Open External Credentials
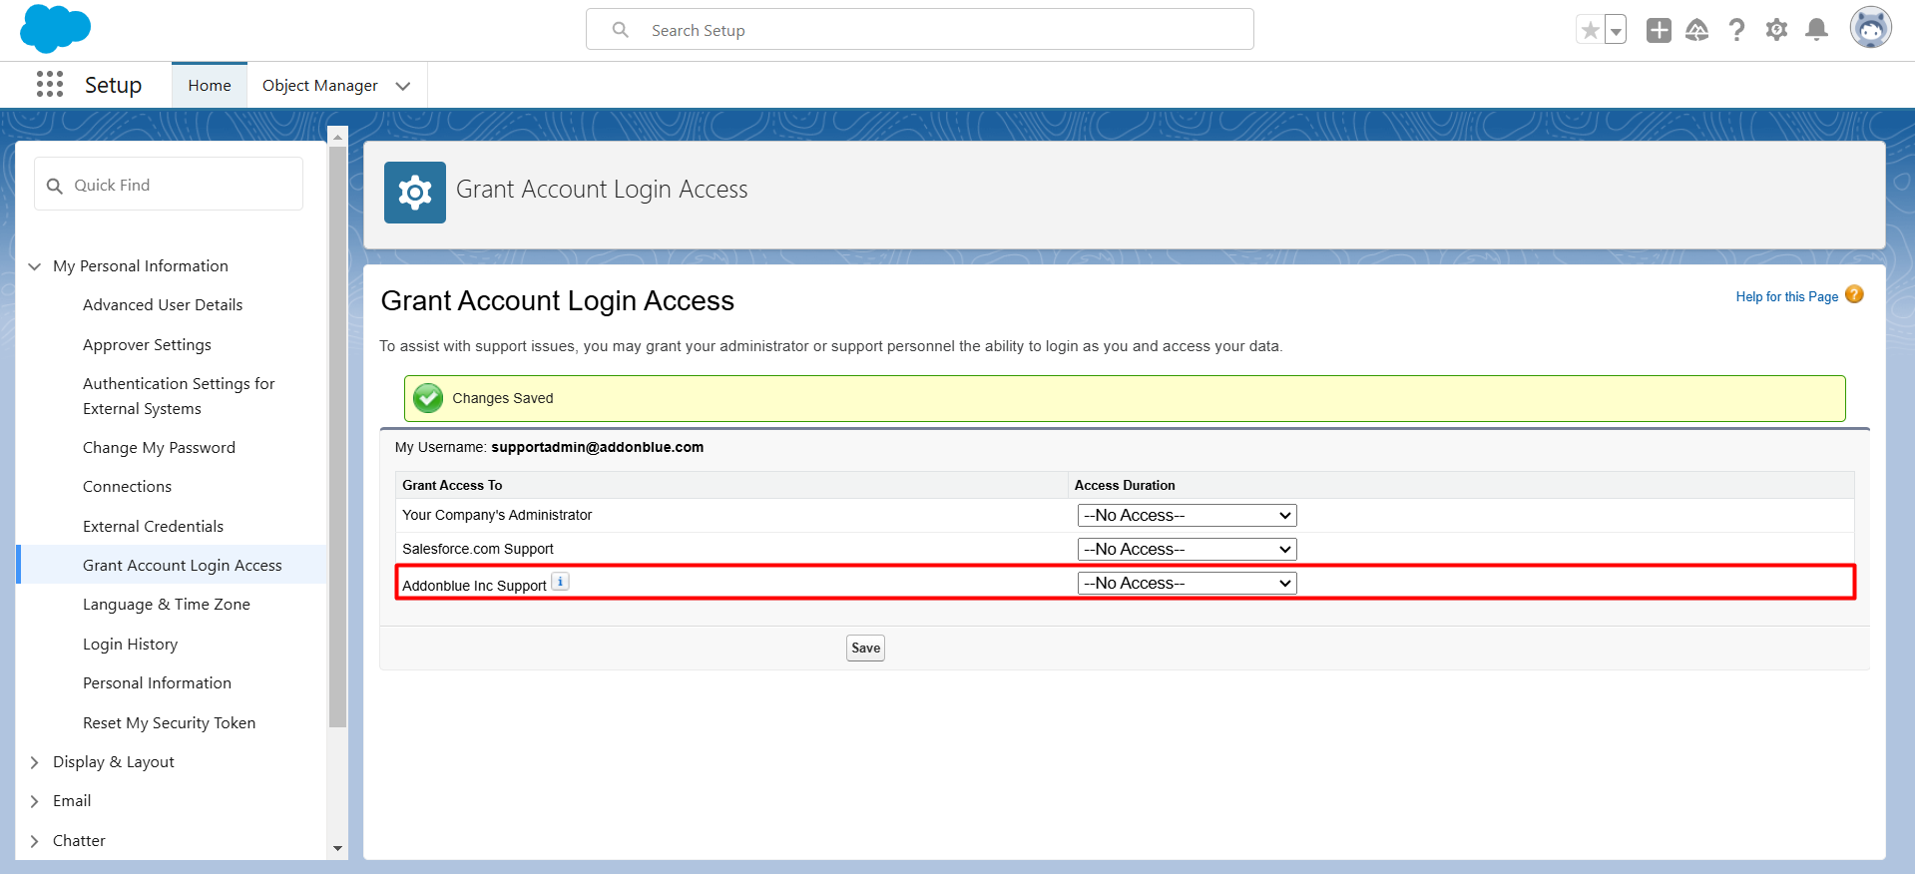The image size is (1915, 874). (153, 527)
